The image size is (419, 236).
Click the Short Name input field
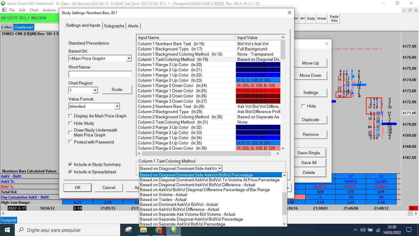(x=100, y=74)
